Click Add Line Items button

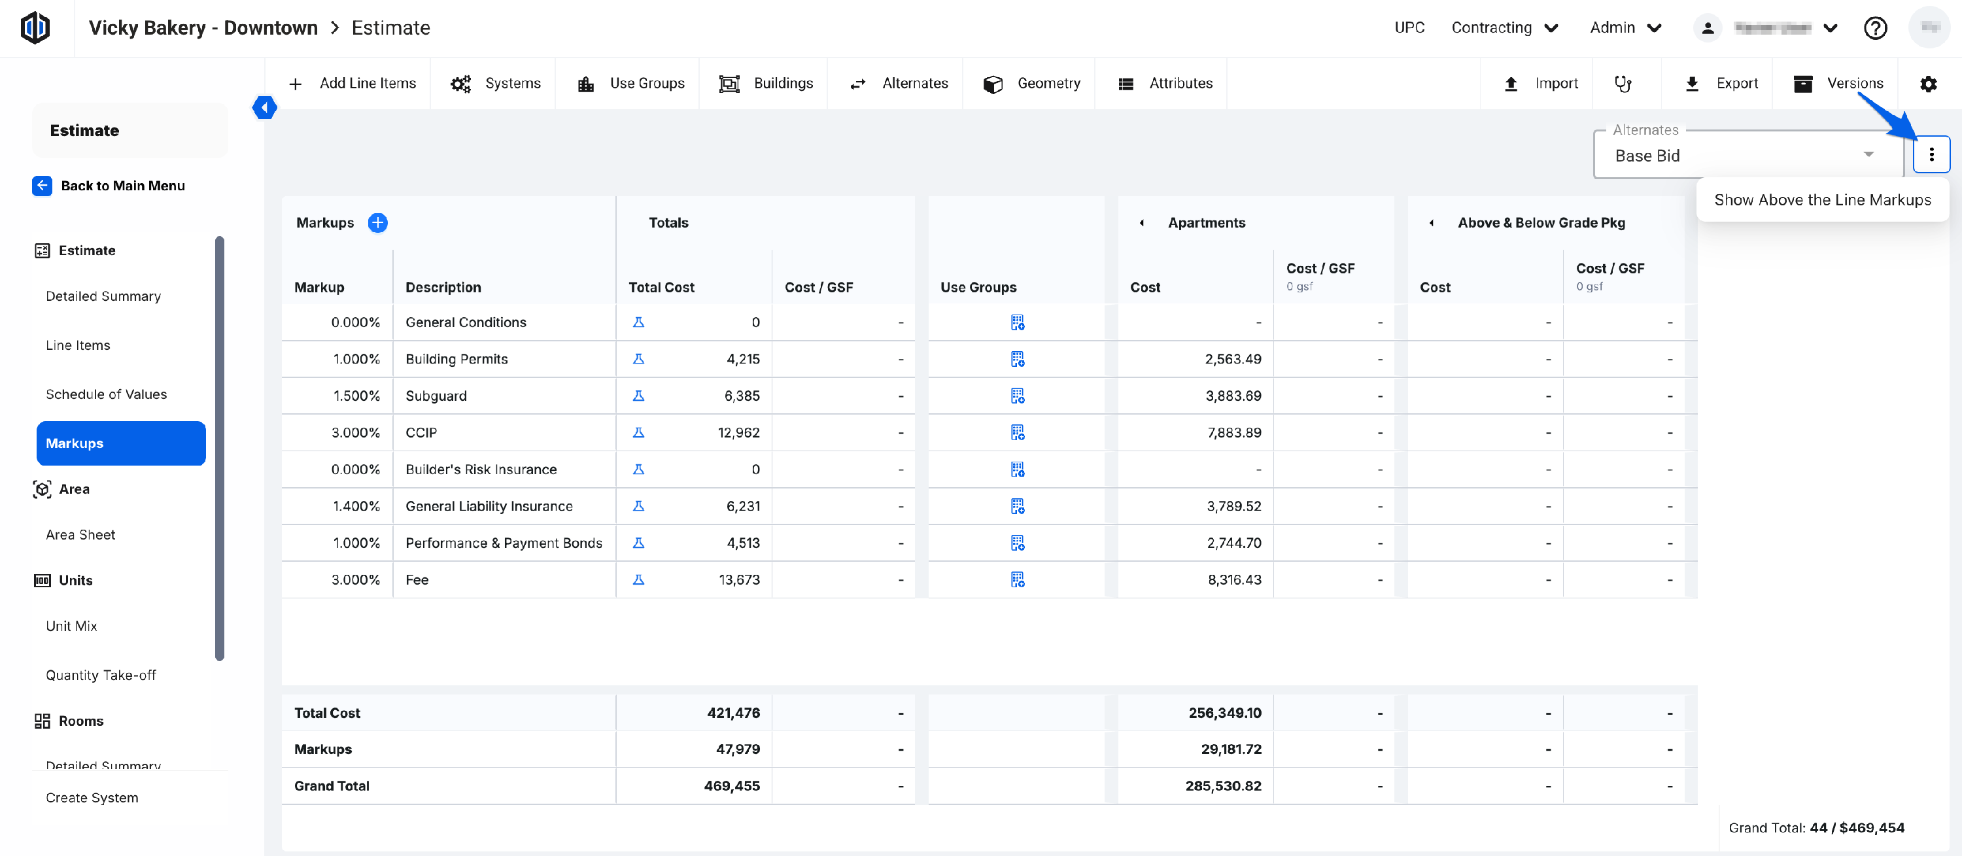(353, 84)
